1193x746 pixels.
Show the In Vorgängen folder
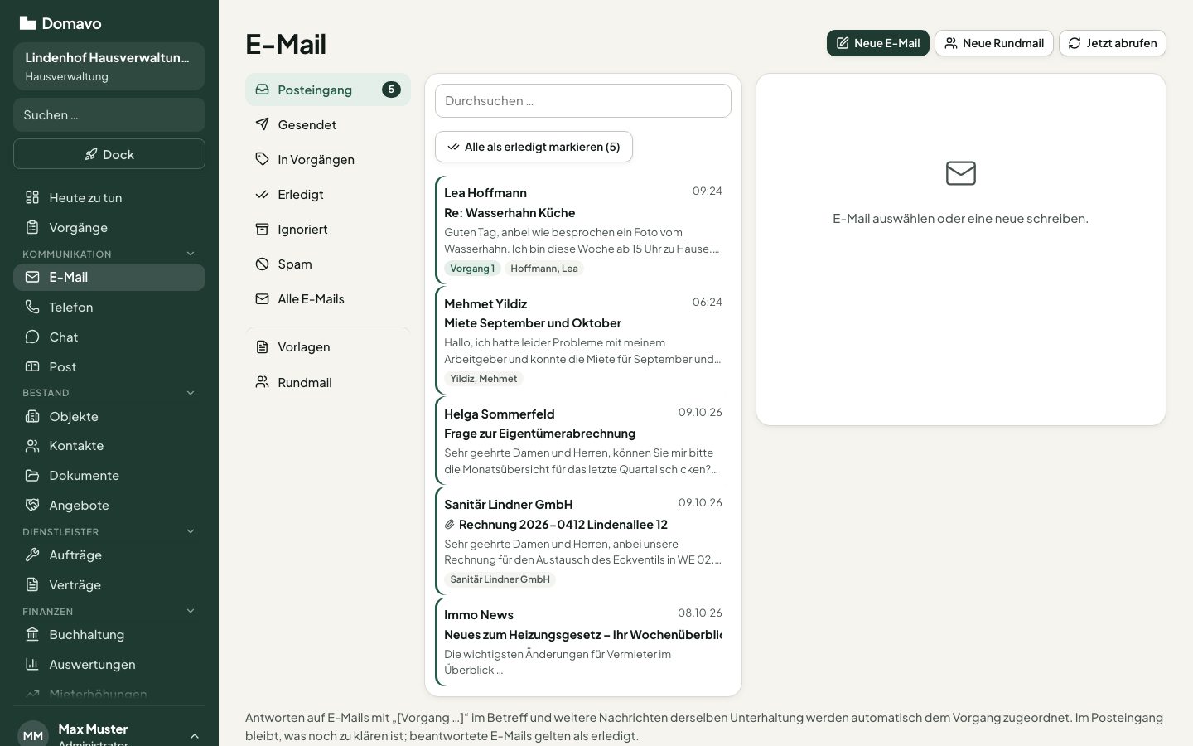(328, 159)
